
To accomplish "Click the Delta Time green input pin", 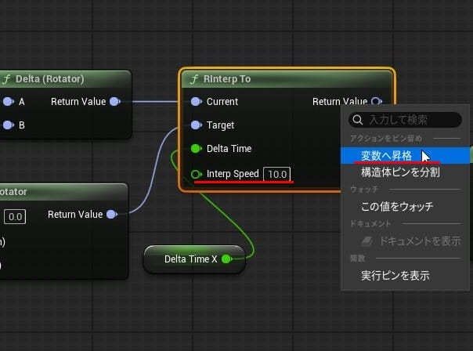I will coord(196,149).
